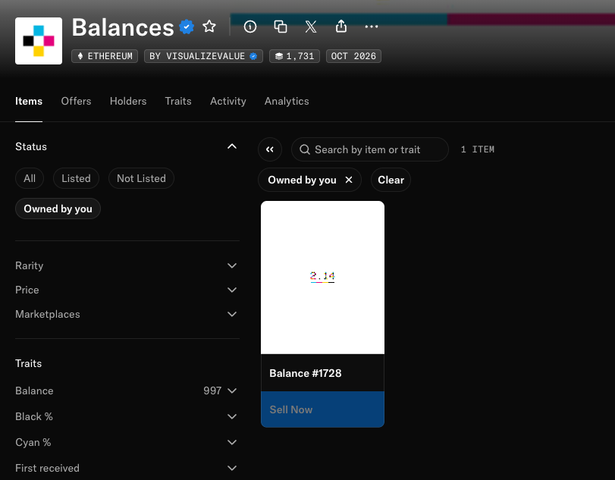
Task: Click the Balance #1728 title
Action: (305, 373)
